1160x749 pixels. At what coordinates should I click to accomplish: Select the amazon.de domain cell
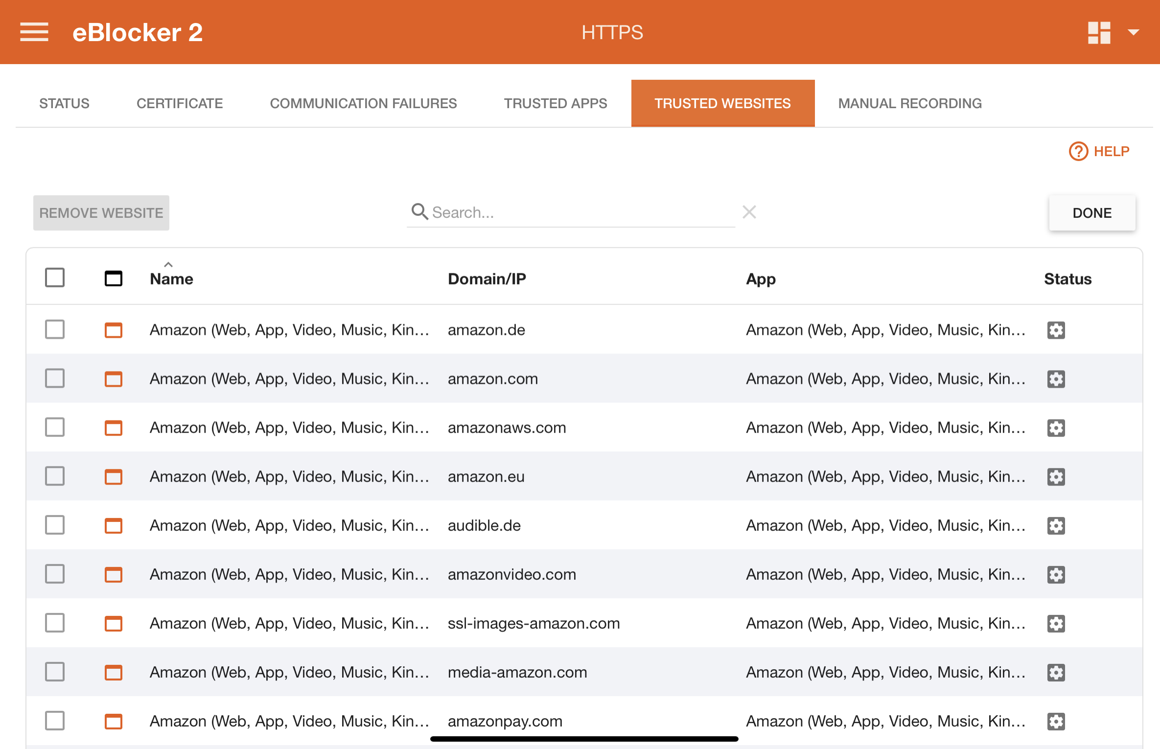pos(487,330)
